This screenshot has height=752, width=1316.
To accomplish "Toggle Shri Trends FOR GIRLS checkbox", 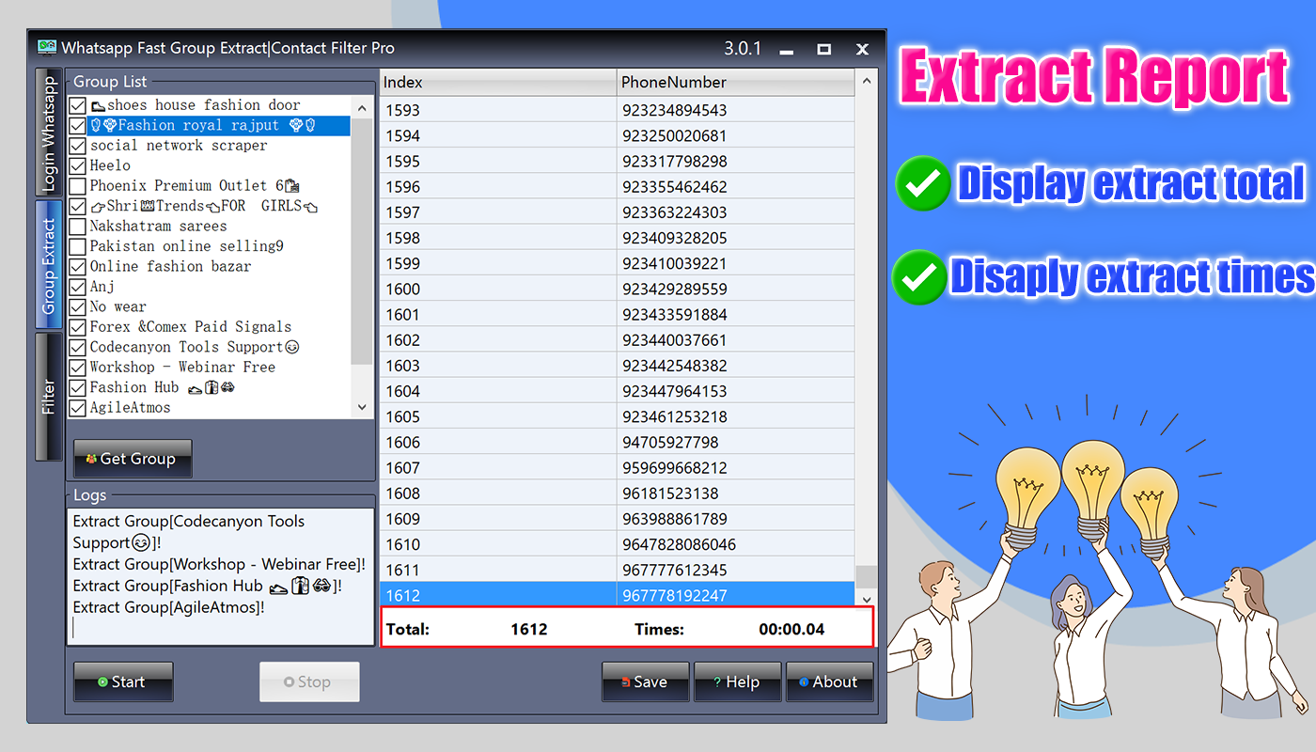I will point(78,206).
